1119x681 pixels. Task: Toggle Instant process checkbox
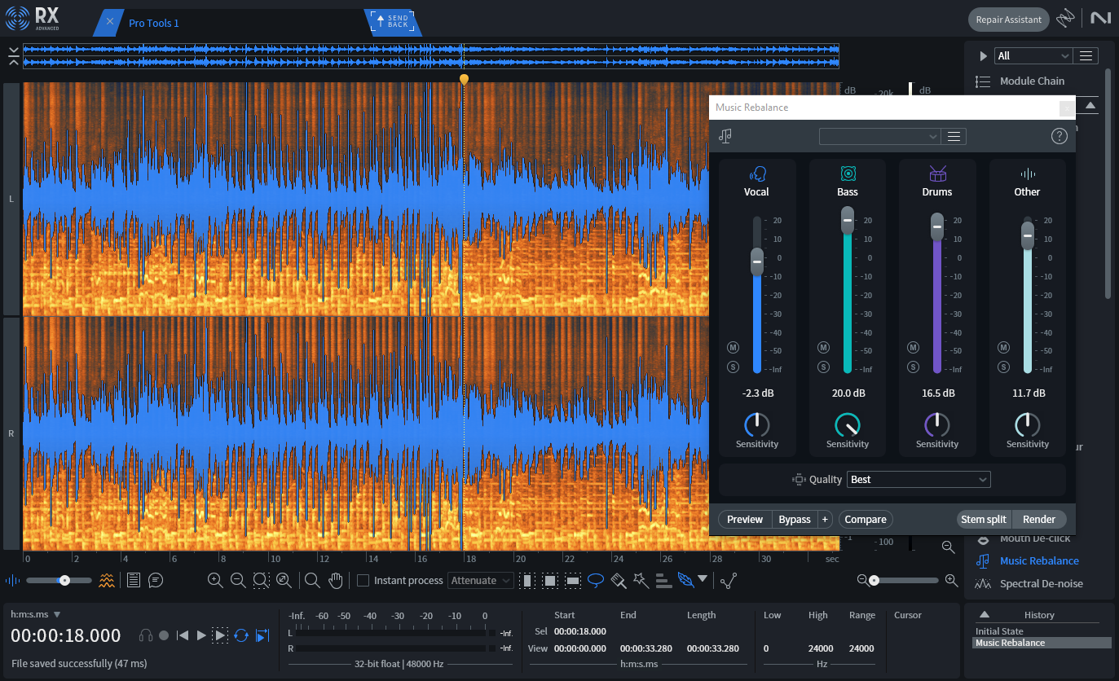[x=363, y=581]
